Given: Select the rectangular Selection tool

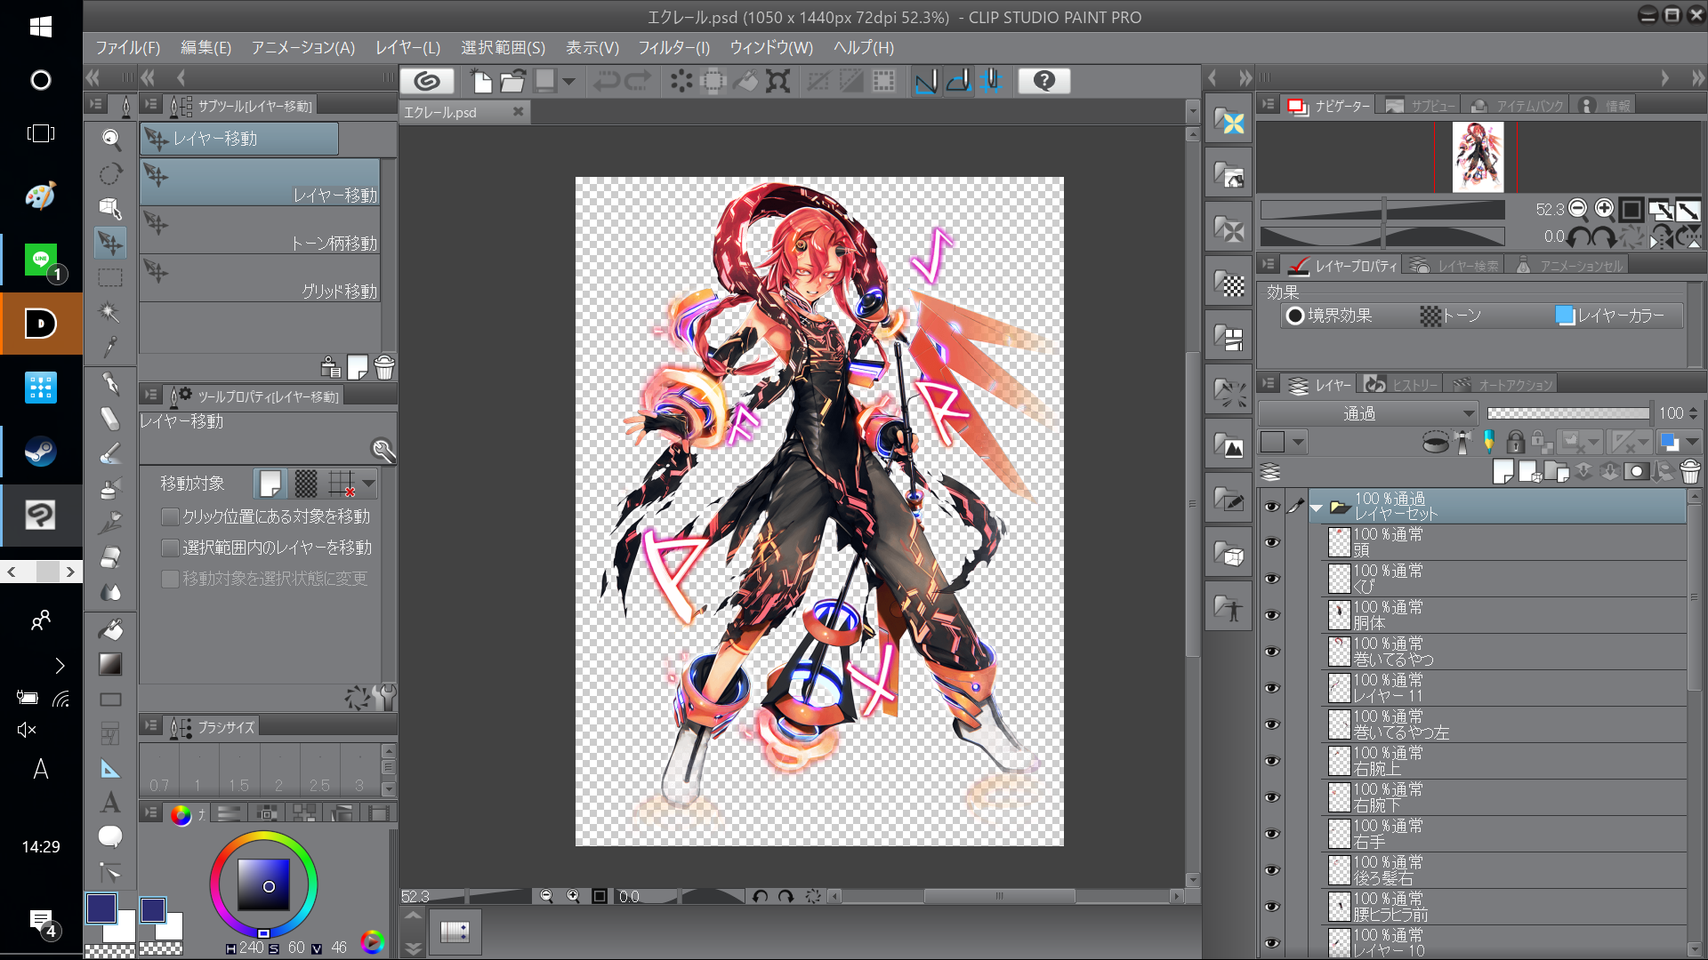Looking at the screenshot, I should click(110, 277).
